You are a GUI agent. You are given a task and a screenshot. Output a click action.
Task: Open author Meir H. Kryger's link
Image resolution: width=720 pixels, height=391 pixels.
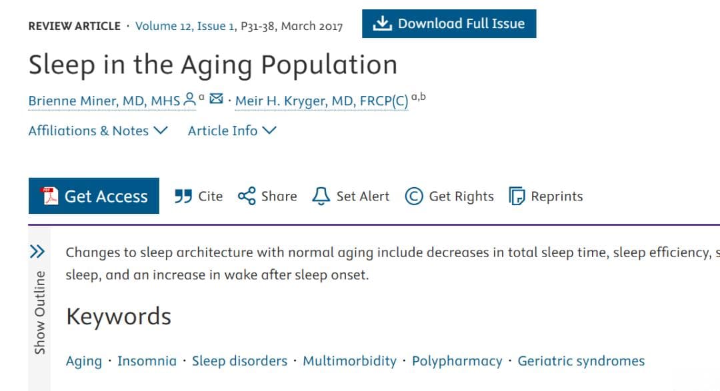coord(321,101)
